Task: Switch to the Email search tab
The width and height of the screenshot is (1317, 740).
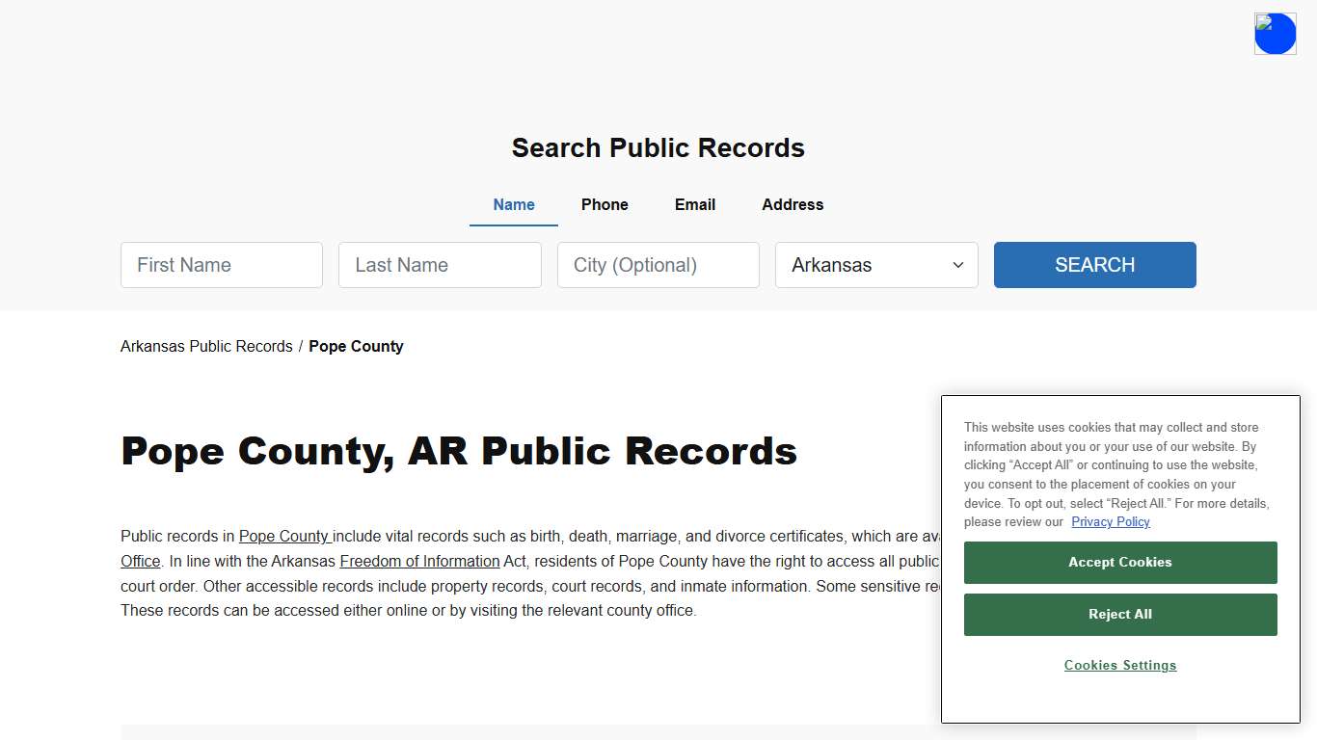Action: coord(694,204)
